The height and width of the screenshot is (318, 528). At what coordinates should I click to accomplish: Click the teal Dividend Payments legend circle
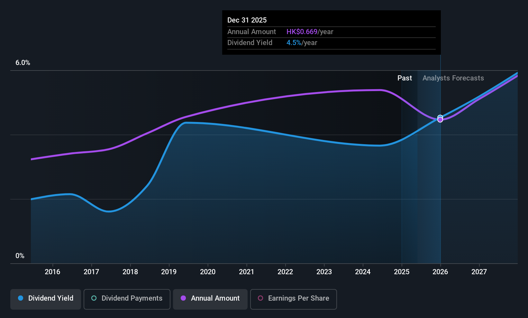(94, 298)
